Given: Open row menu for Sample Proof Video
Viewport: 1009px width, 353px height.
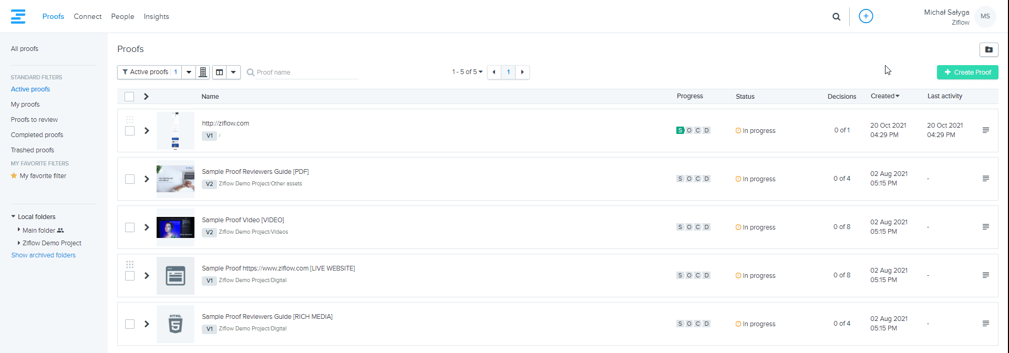Looking at the screenshot, I should pos(985,227).
